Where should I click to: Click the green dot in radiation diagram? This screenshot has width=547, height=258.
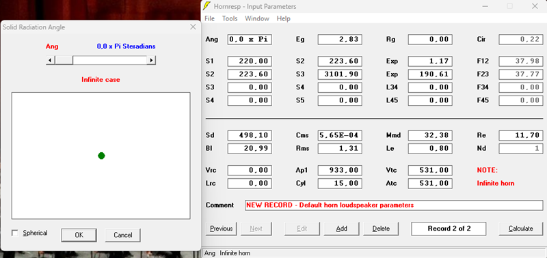click(x=101, y=156)
